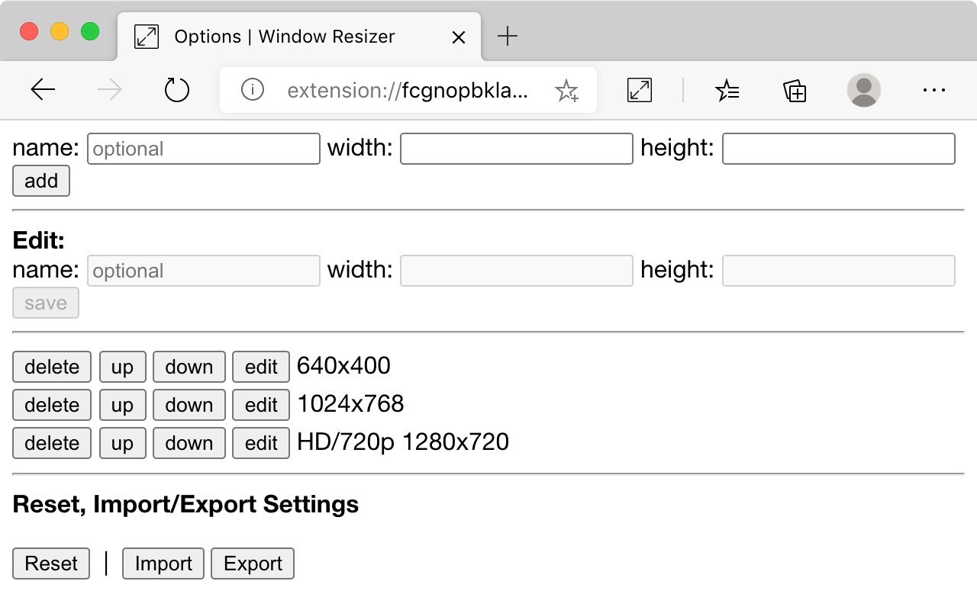The width and height of the screenshot is (977, 610).
Task: Click the Reset settings button
Action: pyautogui.click(x=51, y=563)
